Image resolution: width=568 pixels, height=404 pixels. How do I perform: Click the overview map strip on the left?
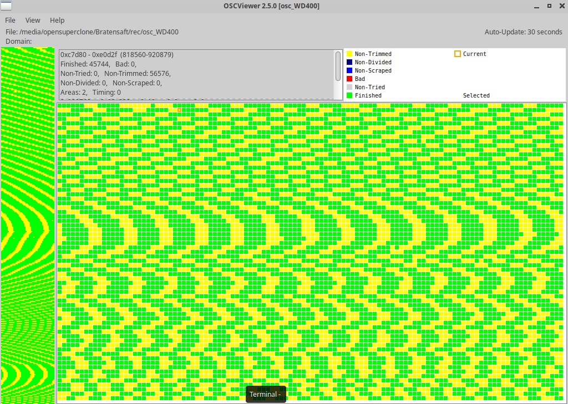28,226
